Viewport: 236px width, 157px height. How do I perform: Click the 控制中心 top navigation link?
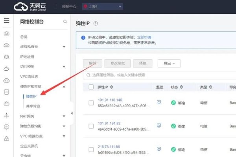69,7
